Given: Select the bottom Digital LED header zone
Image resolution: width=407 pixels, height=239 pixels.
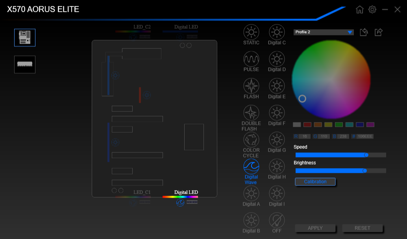Looking at the screenshot, I should [x=180, y=198].
